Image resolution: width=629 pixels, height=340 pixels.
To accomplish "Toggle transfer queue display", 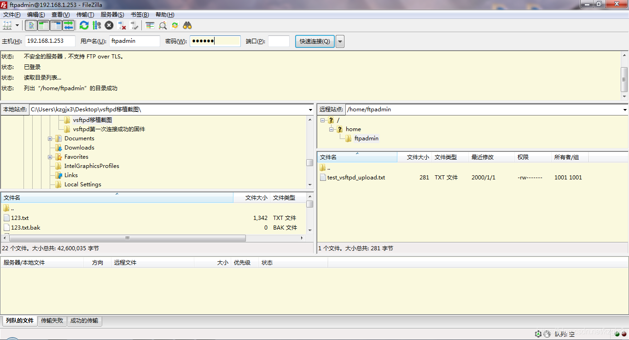I will tap(69, 25).
